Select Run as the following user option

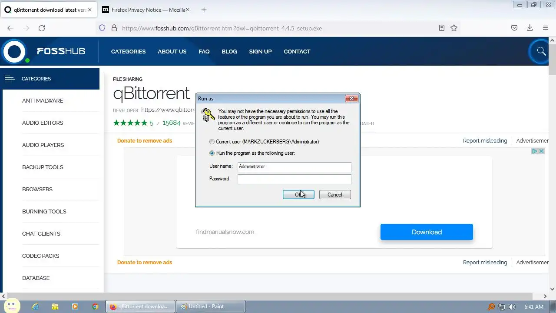click(212, 153)
